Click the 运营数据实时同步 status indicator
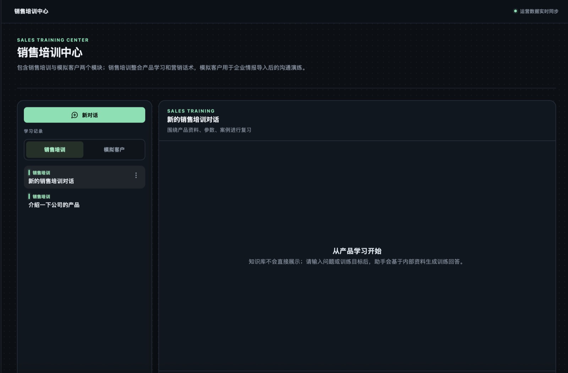The height and width of the screenshot is (373, 568). 536,11
